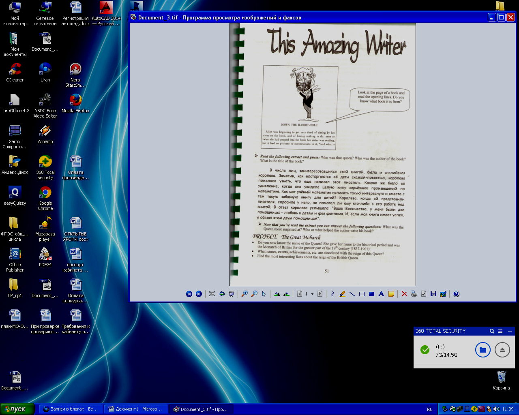Select the Nero StartSmart desktop shortcut
Screen dimensions: 519x415
(75, 75)
